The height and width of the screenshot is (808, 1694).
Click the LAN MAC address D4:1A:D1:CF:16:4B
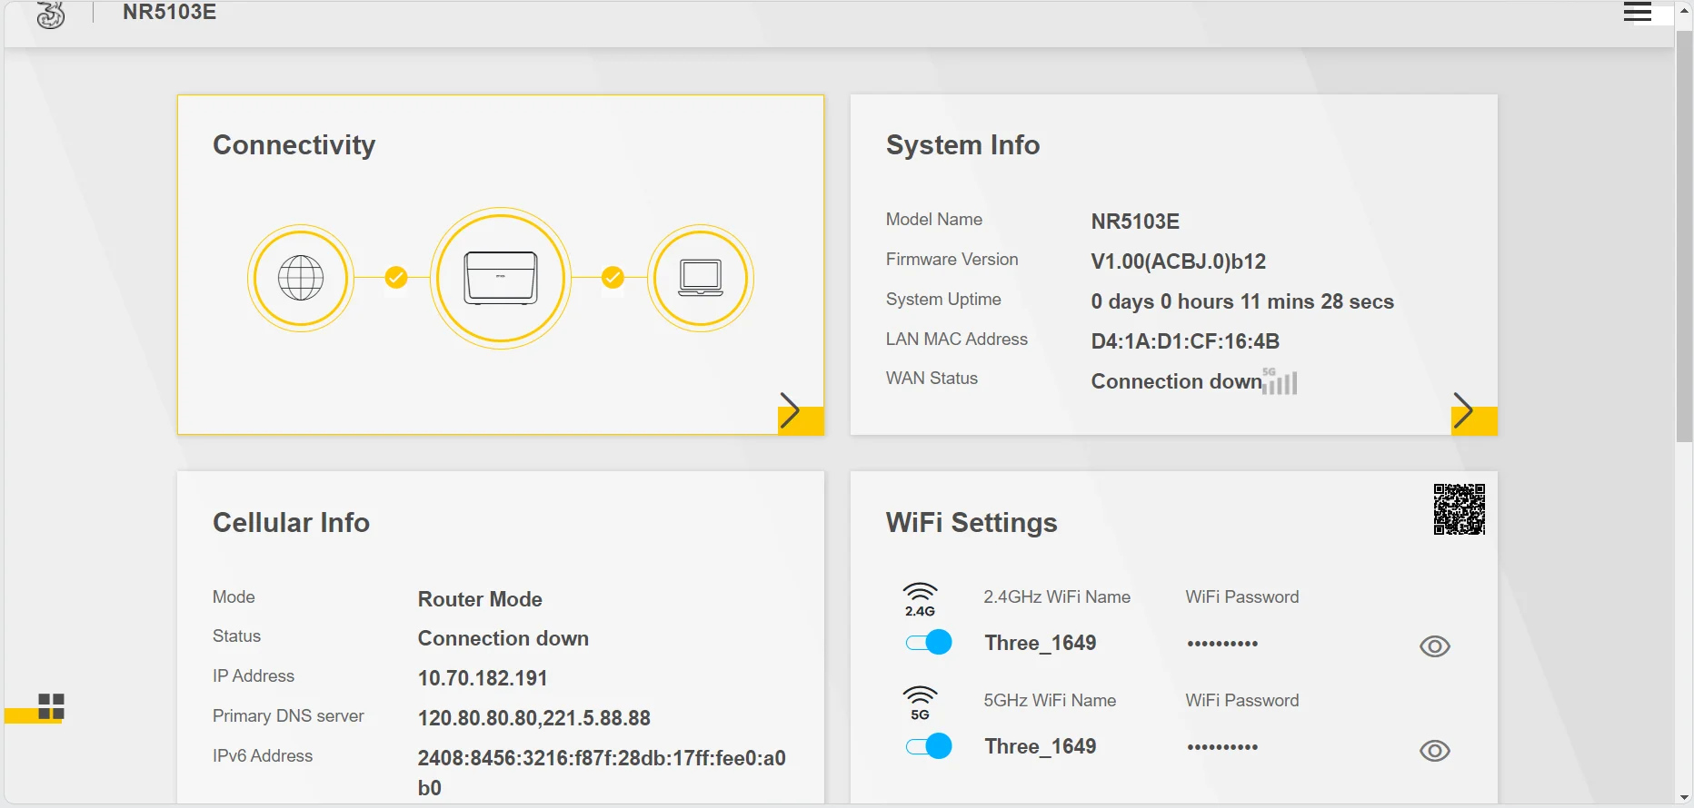[1185, 341]
